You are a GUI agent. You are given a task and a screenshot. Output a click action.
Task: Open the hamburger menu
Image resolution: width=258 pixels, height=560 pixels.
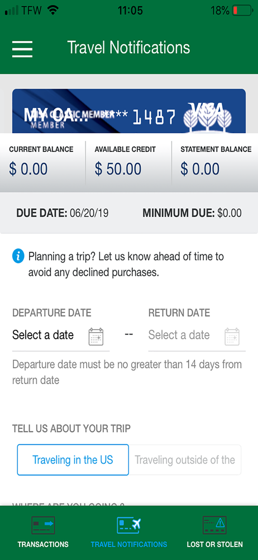22,49
